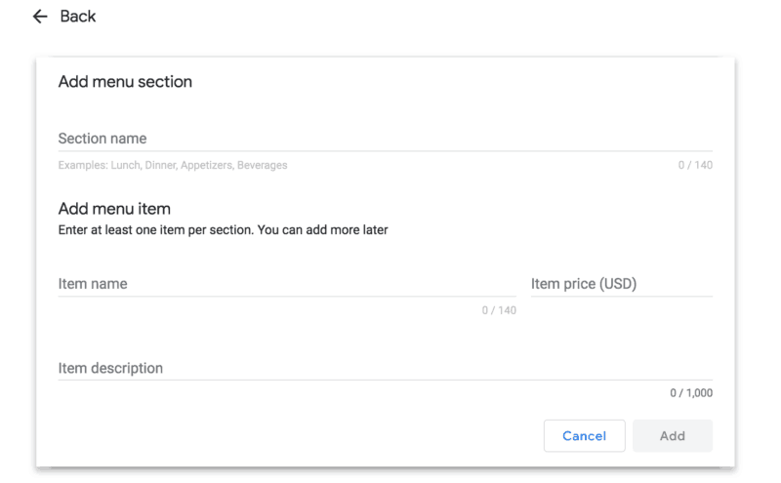Click the Add menu section heading
Viewport: 781px width, 483px height.
[125, 82]
